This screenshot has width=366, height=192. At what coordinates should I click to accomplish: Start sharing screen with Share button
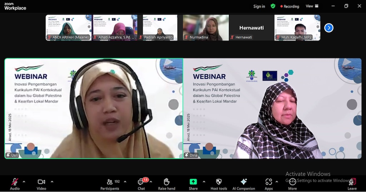pos(193,183)
